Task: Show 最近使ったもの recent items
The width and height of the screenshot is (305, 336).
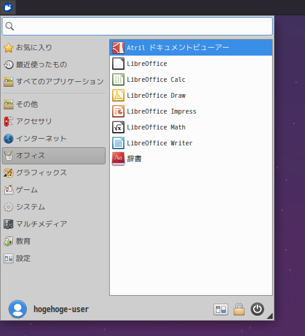Action: pyautogui.click(x=54, y=65)
